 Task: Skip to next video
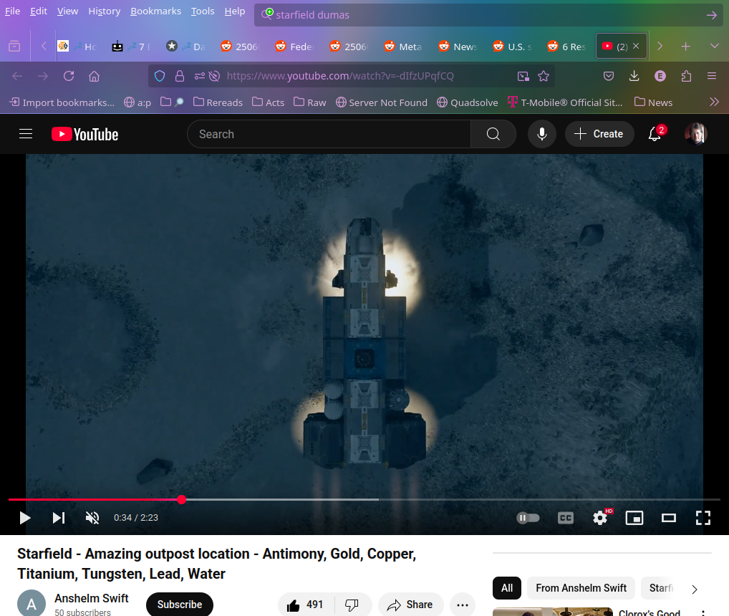pos(59,517)
